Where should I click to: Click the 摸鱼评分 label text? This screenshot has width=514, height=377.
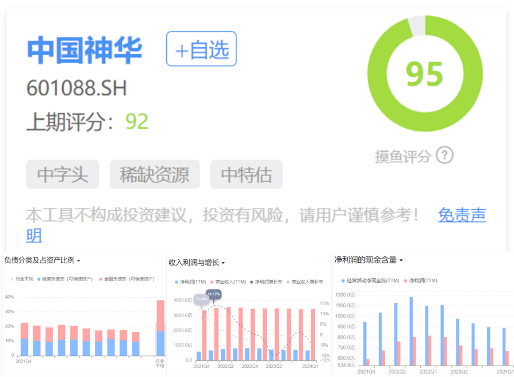pyautogui.click(x=403, y=157)
